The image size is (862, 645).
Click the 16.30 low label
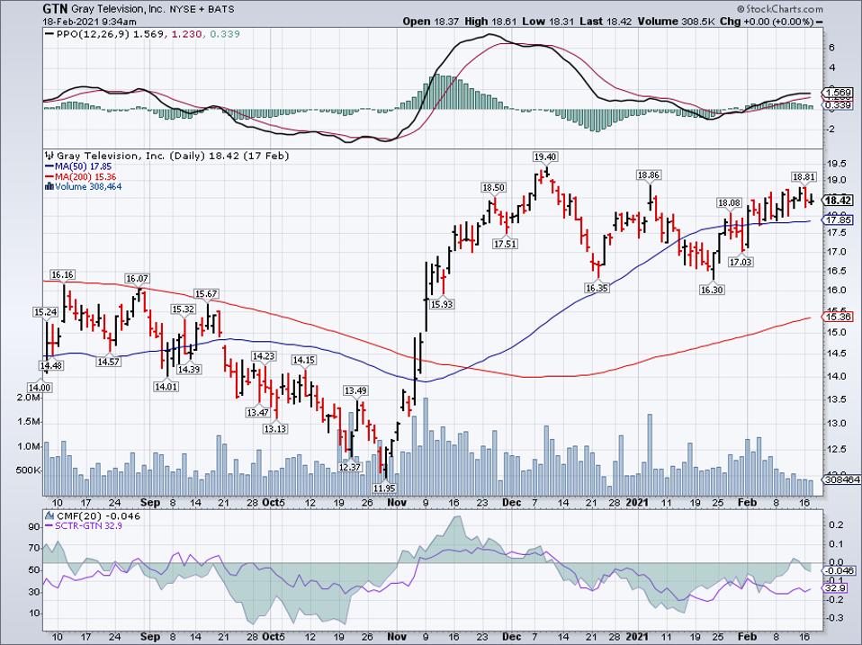(x=712, y=290)
